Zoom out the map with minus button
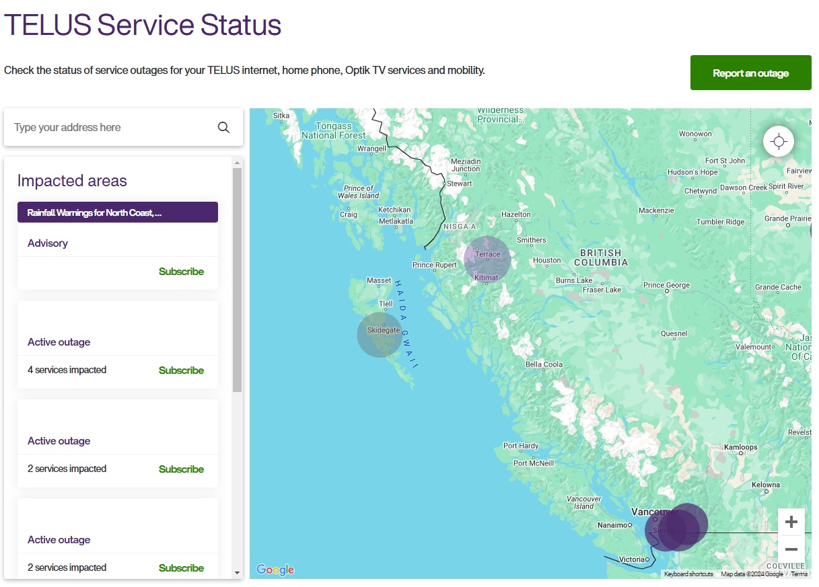819x587 pixels. point(791,549)
